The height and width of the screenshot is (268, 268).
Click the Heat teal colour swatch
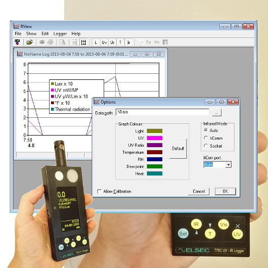(x=155, y=173)
